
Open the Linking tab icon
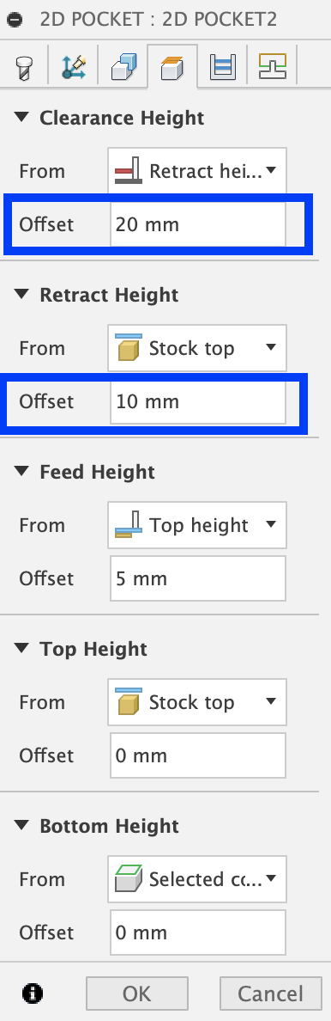click(x=273, y=65)
